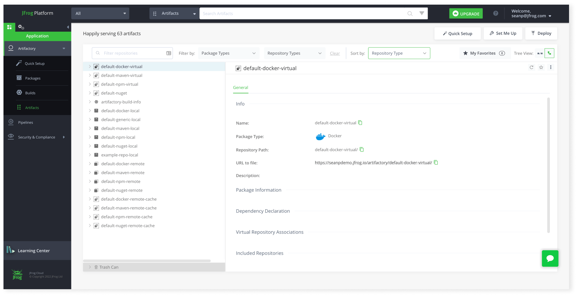This screenshot has width=576, height=295.
Task: Open the help question mark icon
Action: click(496, 13)
